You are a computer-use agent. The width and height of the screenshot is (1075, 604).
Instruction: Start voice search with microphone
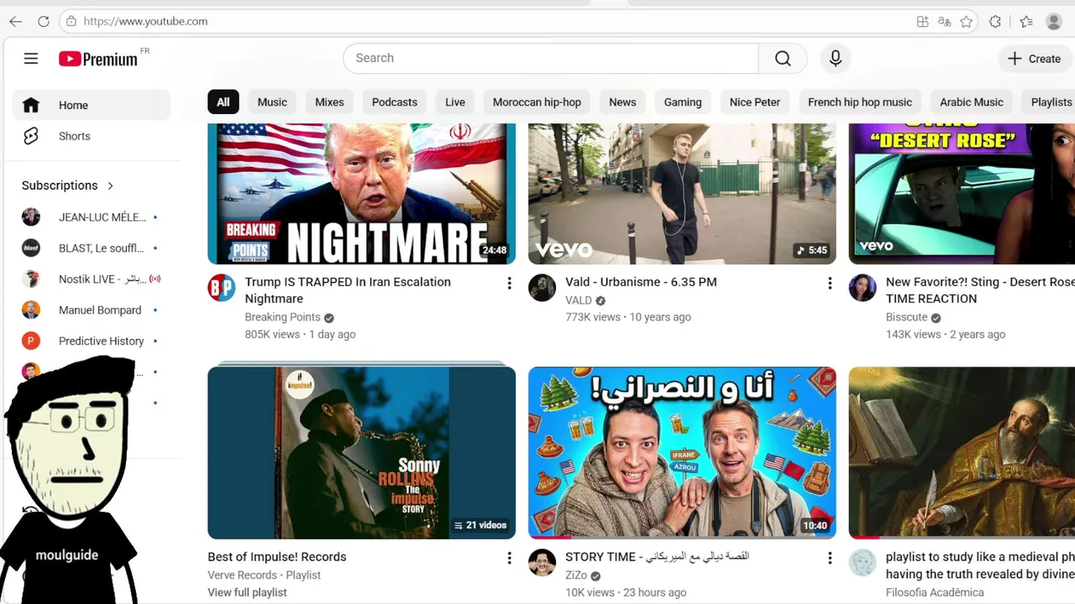pos(836,58)
